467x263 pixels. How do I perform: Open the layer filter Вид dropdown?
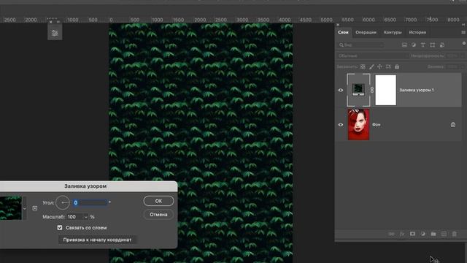click(x=361, y=45)
